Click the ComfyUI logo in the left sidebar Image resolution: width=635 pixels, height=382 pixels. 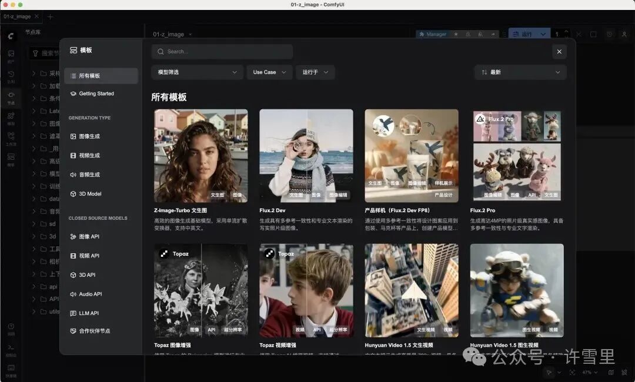pyautogui.click(x=11, y=36)
